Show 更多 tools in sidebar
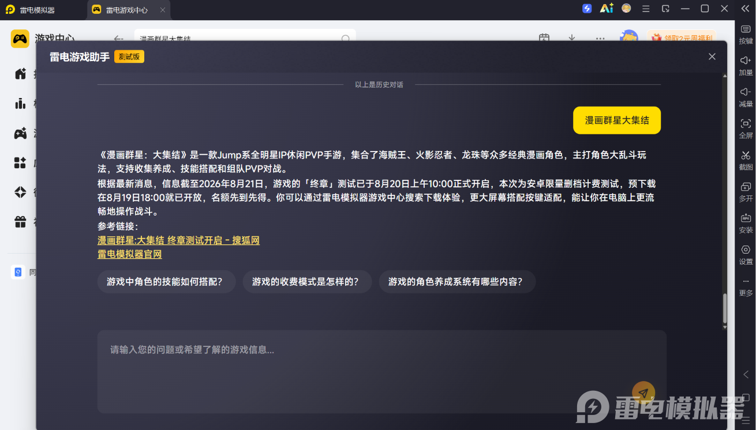 746,286
